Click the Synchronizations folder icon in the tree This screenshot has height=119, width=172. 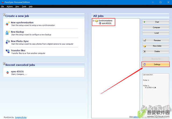[x=96, y=21]
